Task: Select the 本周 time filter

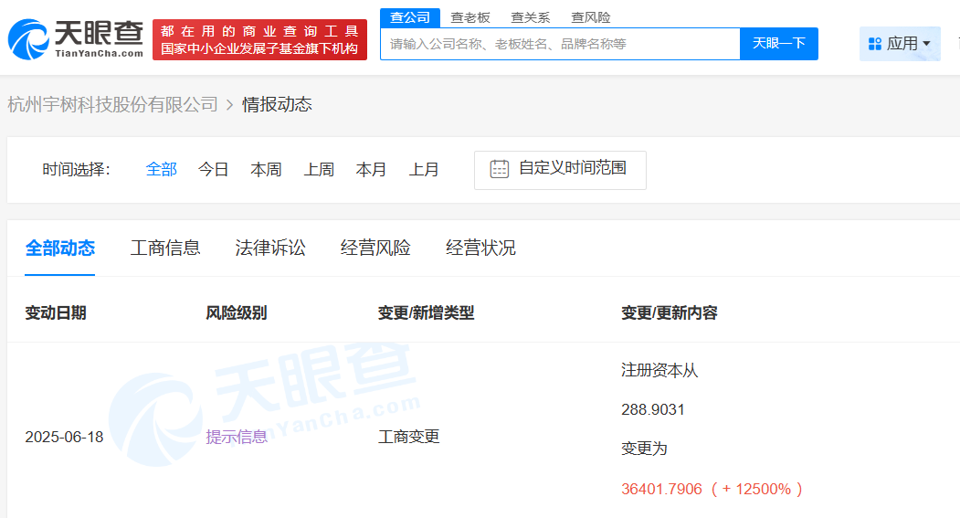Action: [266, 169]
